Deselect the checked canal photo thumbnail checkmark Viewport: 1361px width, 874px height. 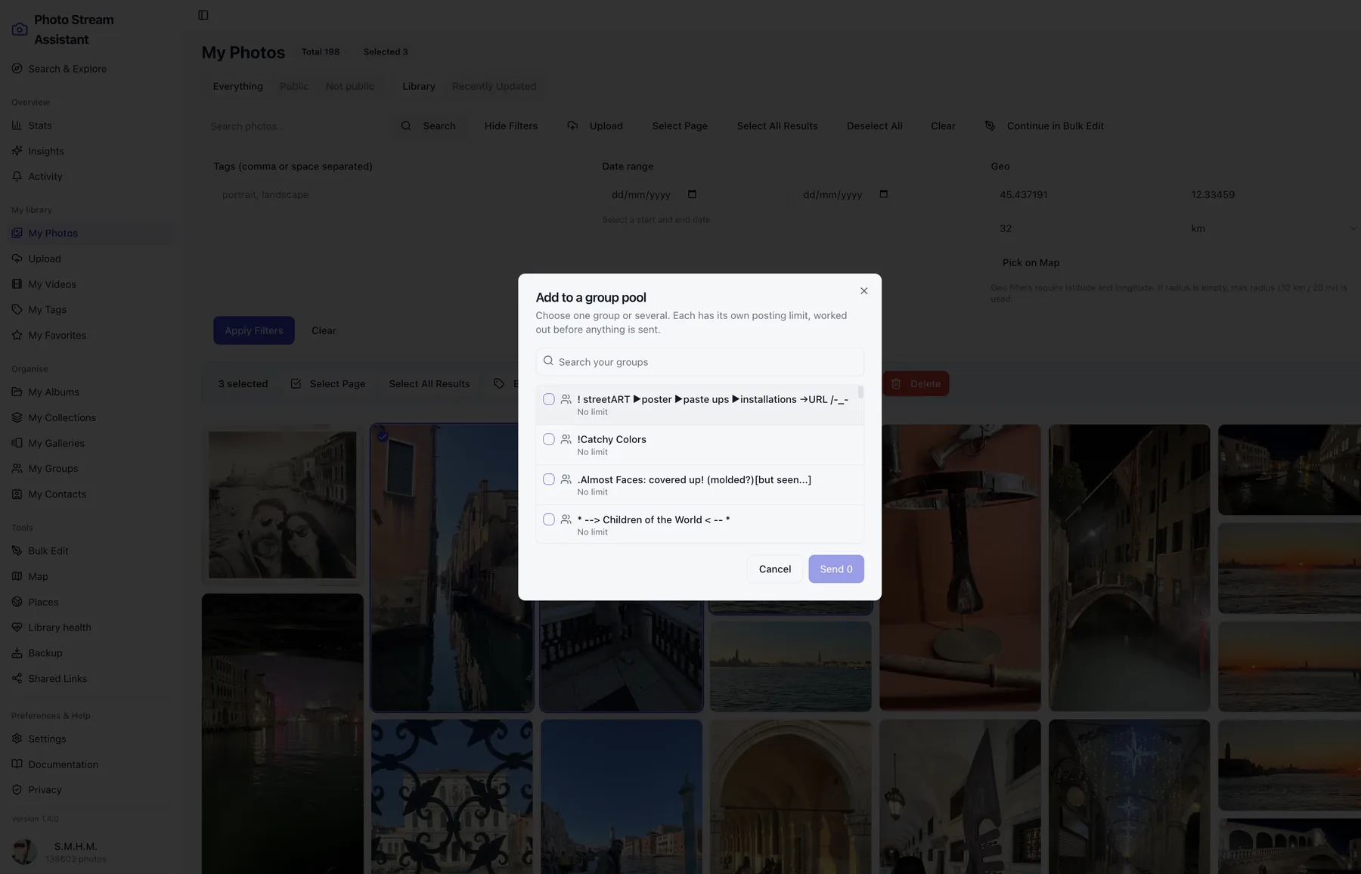(383, 435)
